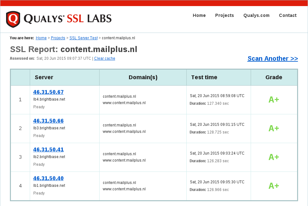308x206 pixels.
Task: Open the report for server 46.31.50.41
Action: (48, 149)
